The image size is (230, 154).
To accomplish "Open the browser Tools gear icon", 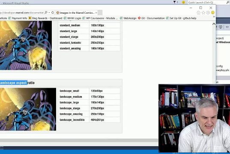I will tap(208, 13).
